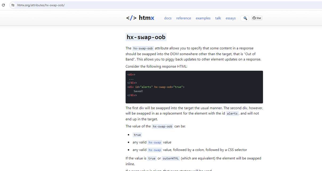Screen dimensions: 322x171
Task: Click the hx-swap-oob page heading
Action: (x=146, y=37)
